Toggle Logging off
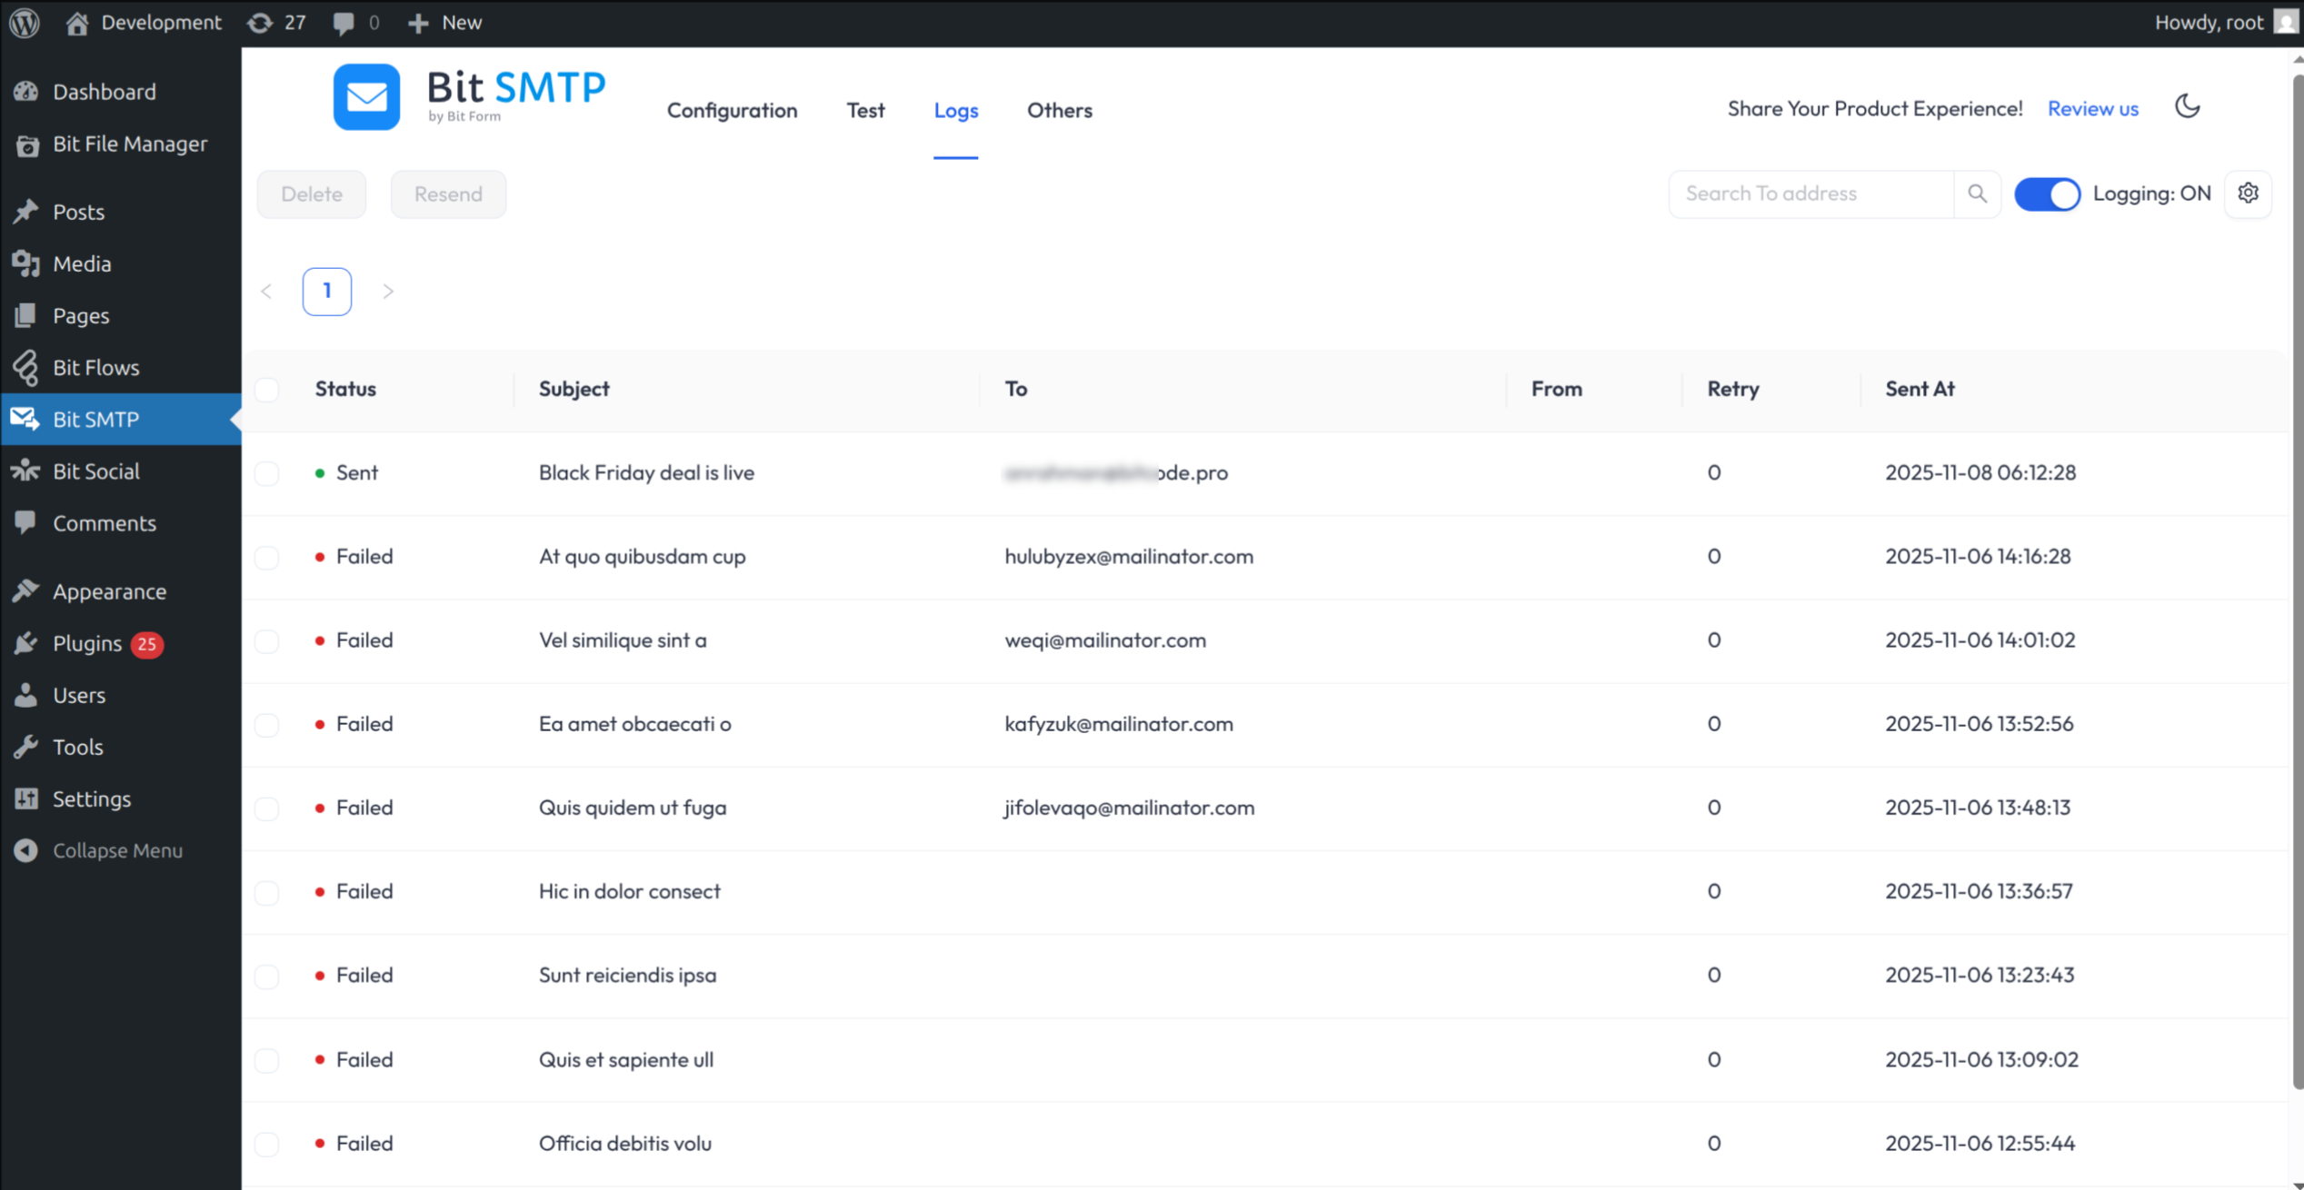The height and width of the screenshot is (1190, 2304). [x=2047, y=193]
